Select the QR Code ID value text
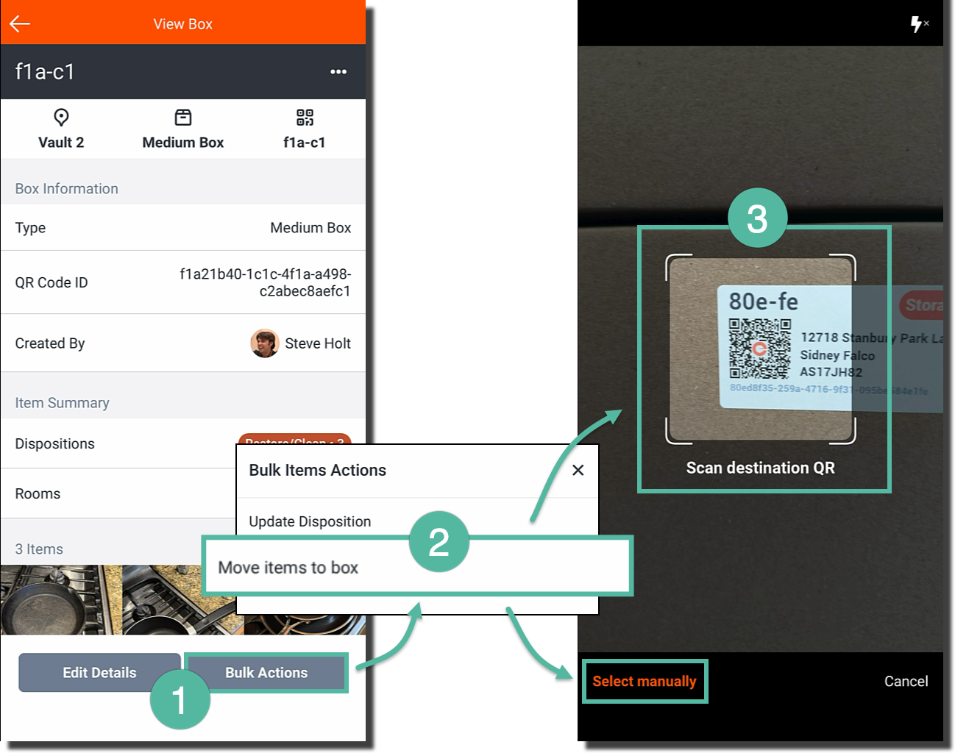This screenshot has width=955, height=753. point(266,282)
